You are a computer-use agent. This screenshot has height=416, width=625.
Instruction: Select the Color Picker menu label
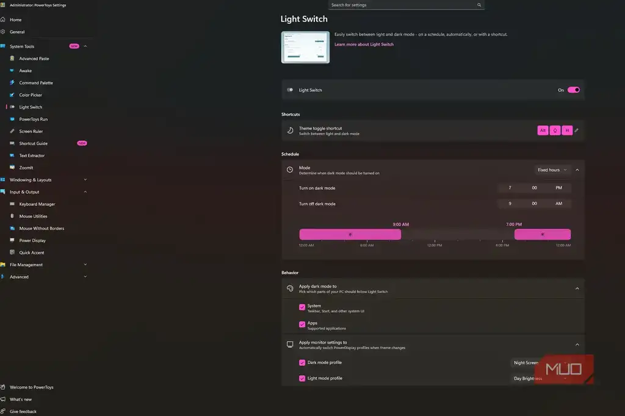(x=31, y=95)
